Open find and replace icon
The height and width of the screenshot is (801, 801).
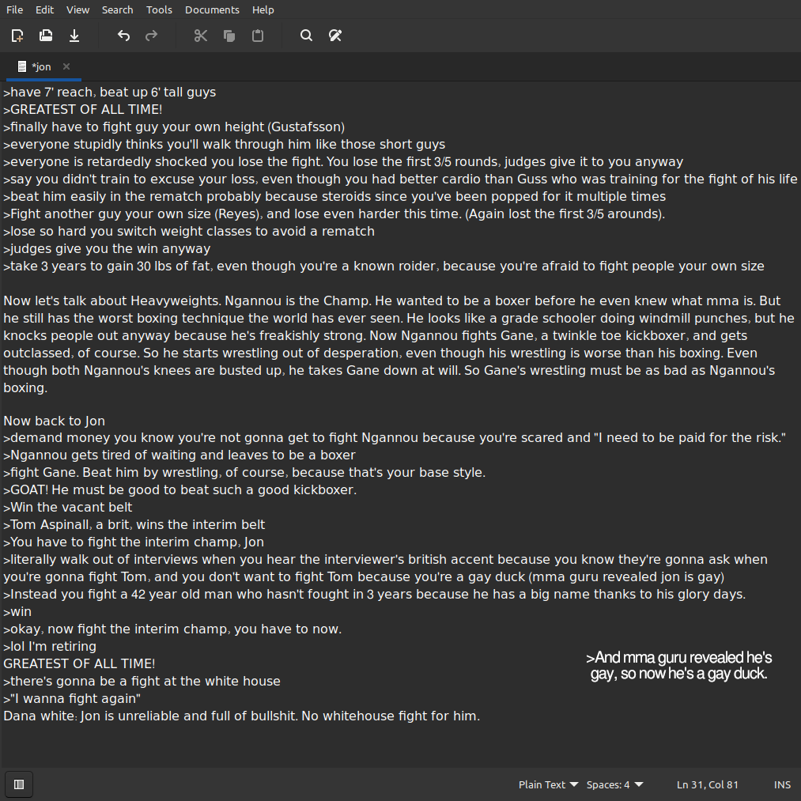[335, 36]
